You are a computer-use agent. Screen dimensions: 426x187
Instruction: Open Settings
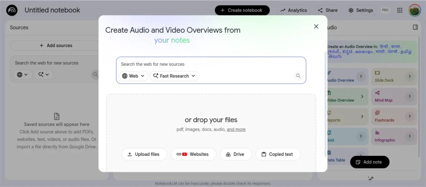tap(361, 10)
